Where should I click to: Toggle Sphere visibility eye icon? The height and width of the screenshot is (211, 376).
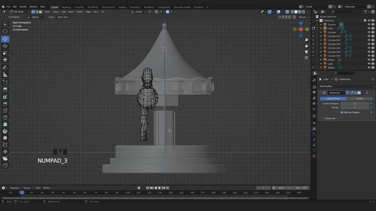pos(369,68)
